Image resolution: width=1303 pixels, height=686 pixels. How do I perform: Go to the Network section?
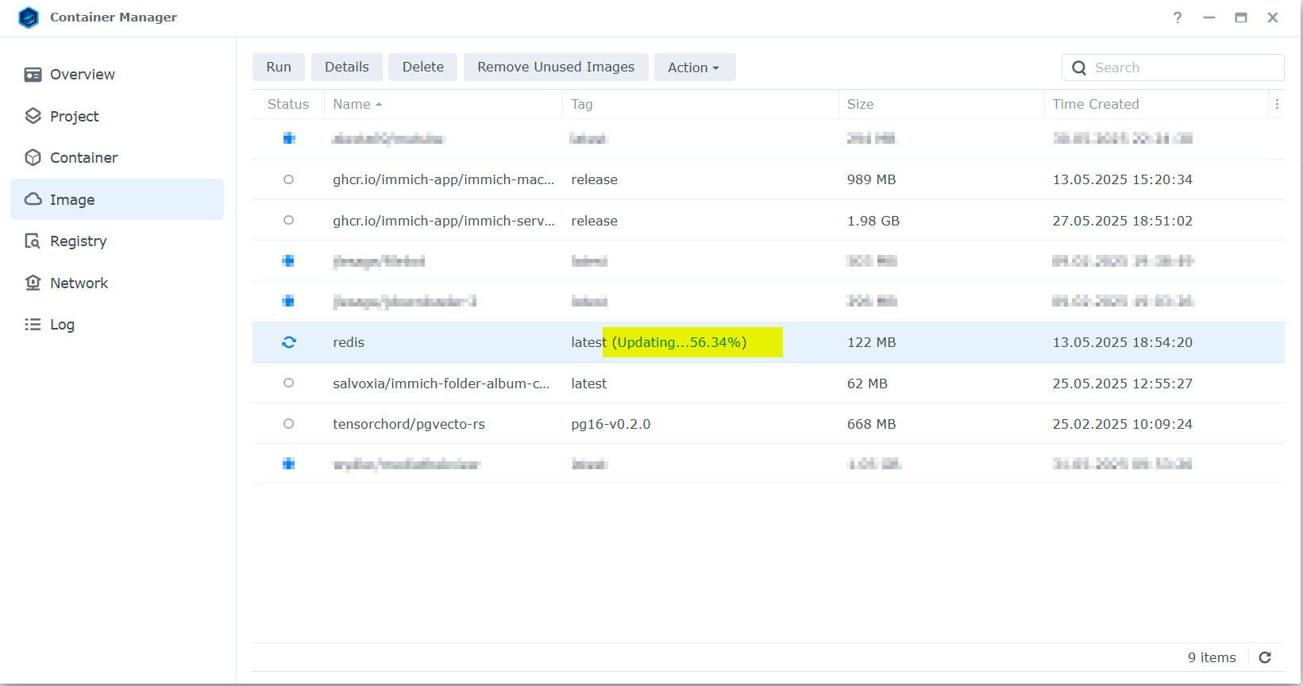pos(117,283)
